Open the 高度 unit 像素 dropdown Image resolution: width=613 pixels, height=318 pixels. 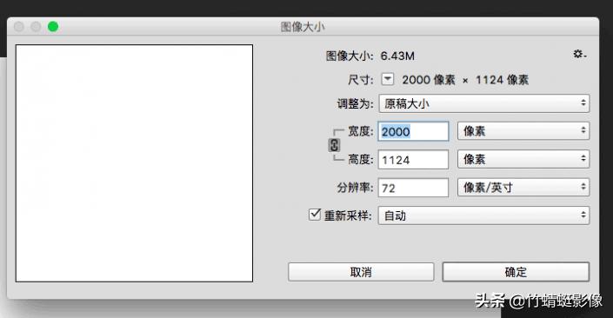pyautogui.click(x=523, y=159)
